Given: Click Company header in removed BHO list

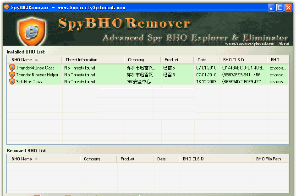Looking at the screenshot, I should (92, 159).
